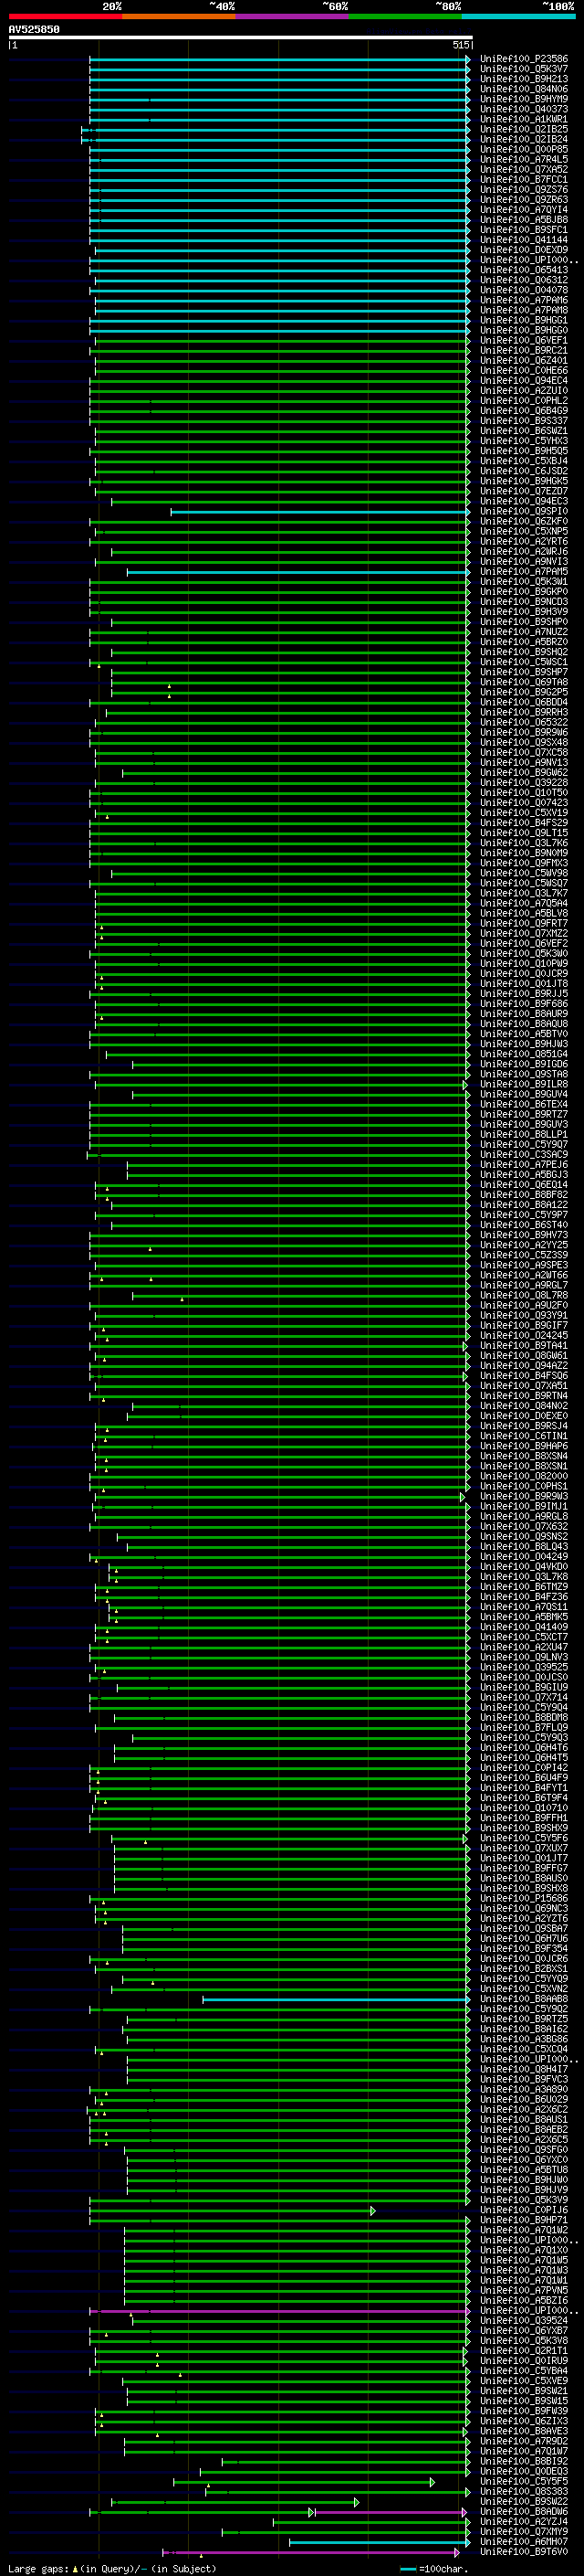Screen dimensions: 584x2576
Task: Open UniRef100_A2ZUI0 hit
Action: click(x=524, y=390)
